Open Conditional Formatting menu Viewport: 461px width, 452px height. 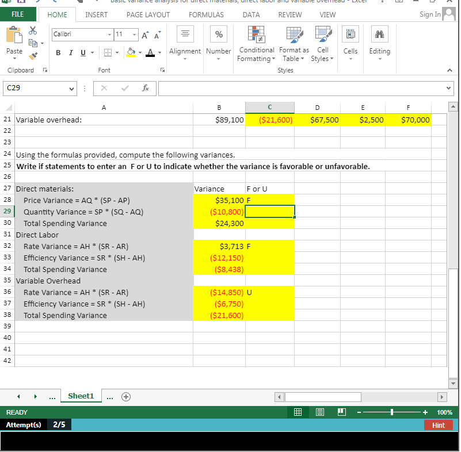(x=256, y=44)
